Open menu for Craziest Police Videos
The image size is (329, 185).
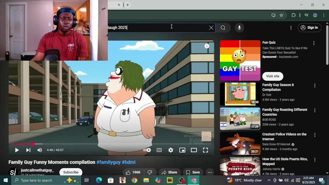click(x=315, y=135)
